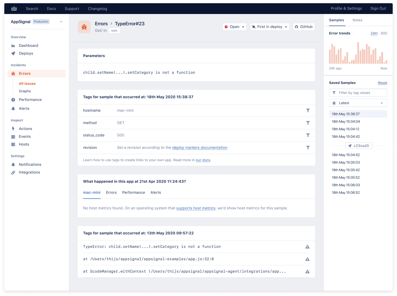
Task: Open Profile & Settings
Action: [x=346, y=9]
